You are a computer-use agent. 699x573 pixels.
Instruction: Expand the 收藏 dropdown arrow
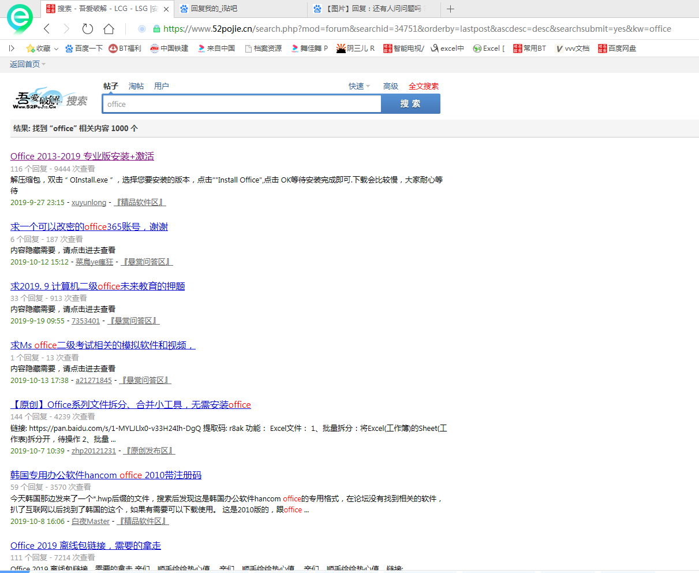click(x=56, y=49)
